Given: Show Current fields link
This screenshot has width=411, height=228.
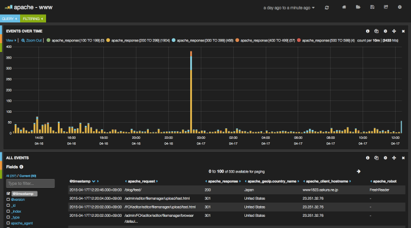Looking at the screenshot, I should 28,176.
